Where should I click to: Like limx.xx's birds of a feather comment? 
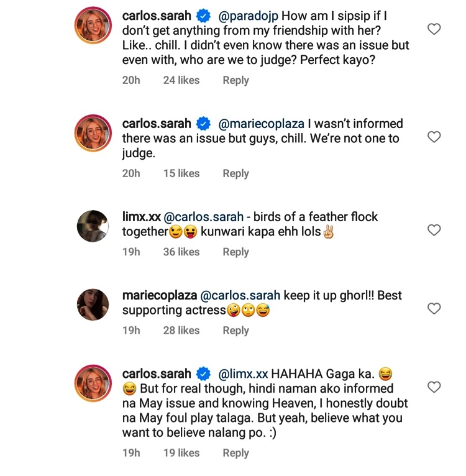click(x=434, y=230)
